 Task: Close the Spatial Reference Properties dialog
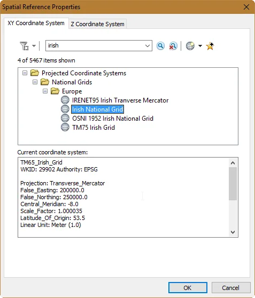pos(246,7)
